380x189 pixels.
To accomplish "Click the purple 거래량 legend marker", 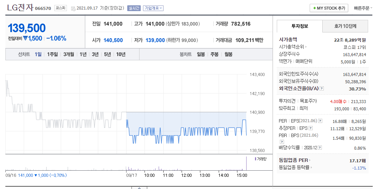I will pos(255,159).
